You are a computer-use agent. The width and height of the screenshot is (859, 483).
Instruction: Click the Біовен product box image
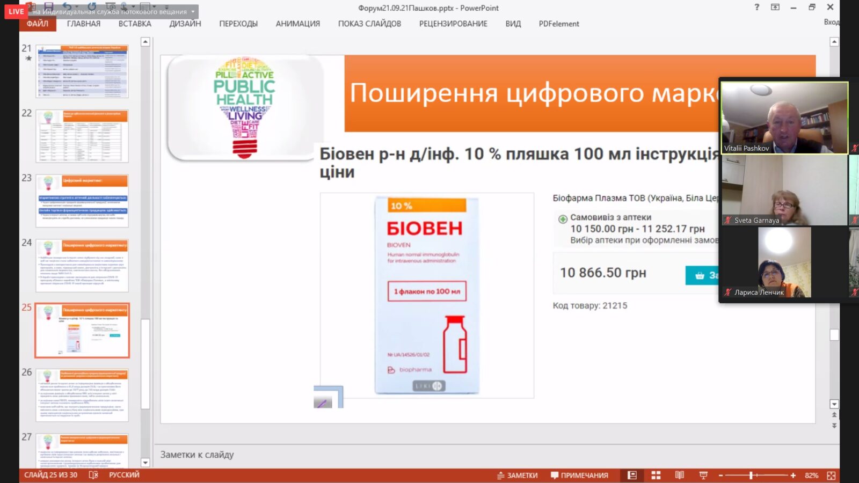(x=427, y=295)
